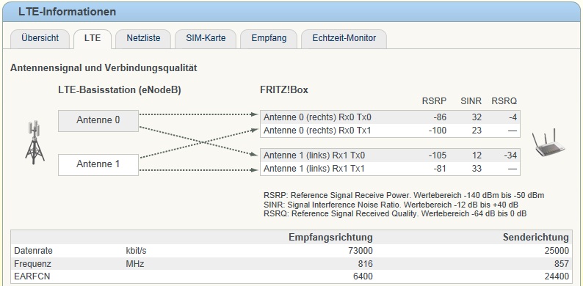This screenshot has height=286, width=583.
Task: Click the receive frequency 816
Action: point(366,264)
